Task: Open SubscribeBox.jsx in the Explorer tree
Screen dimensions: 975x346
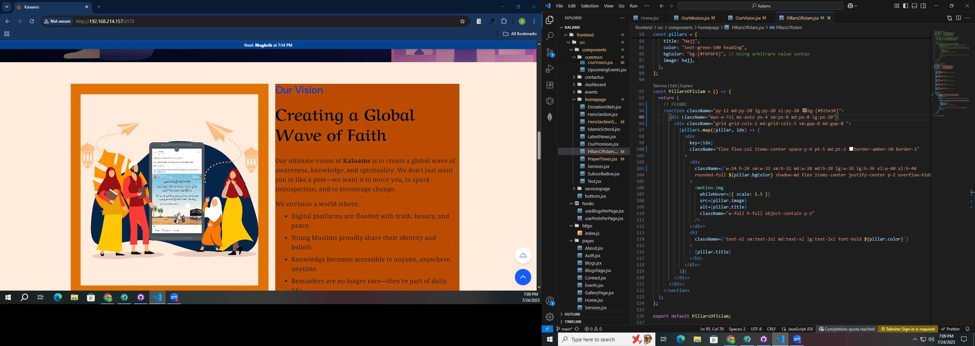Action: (603, 174)
